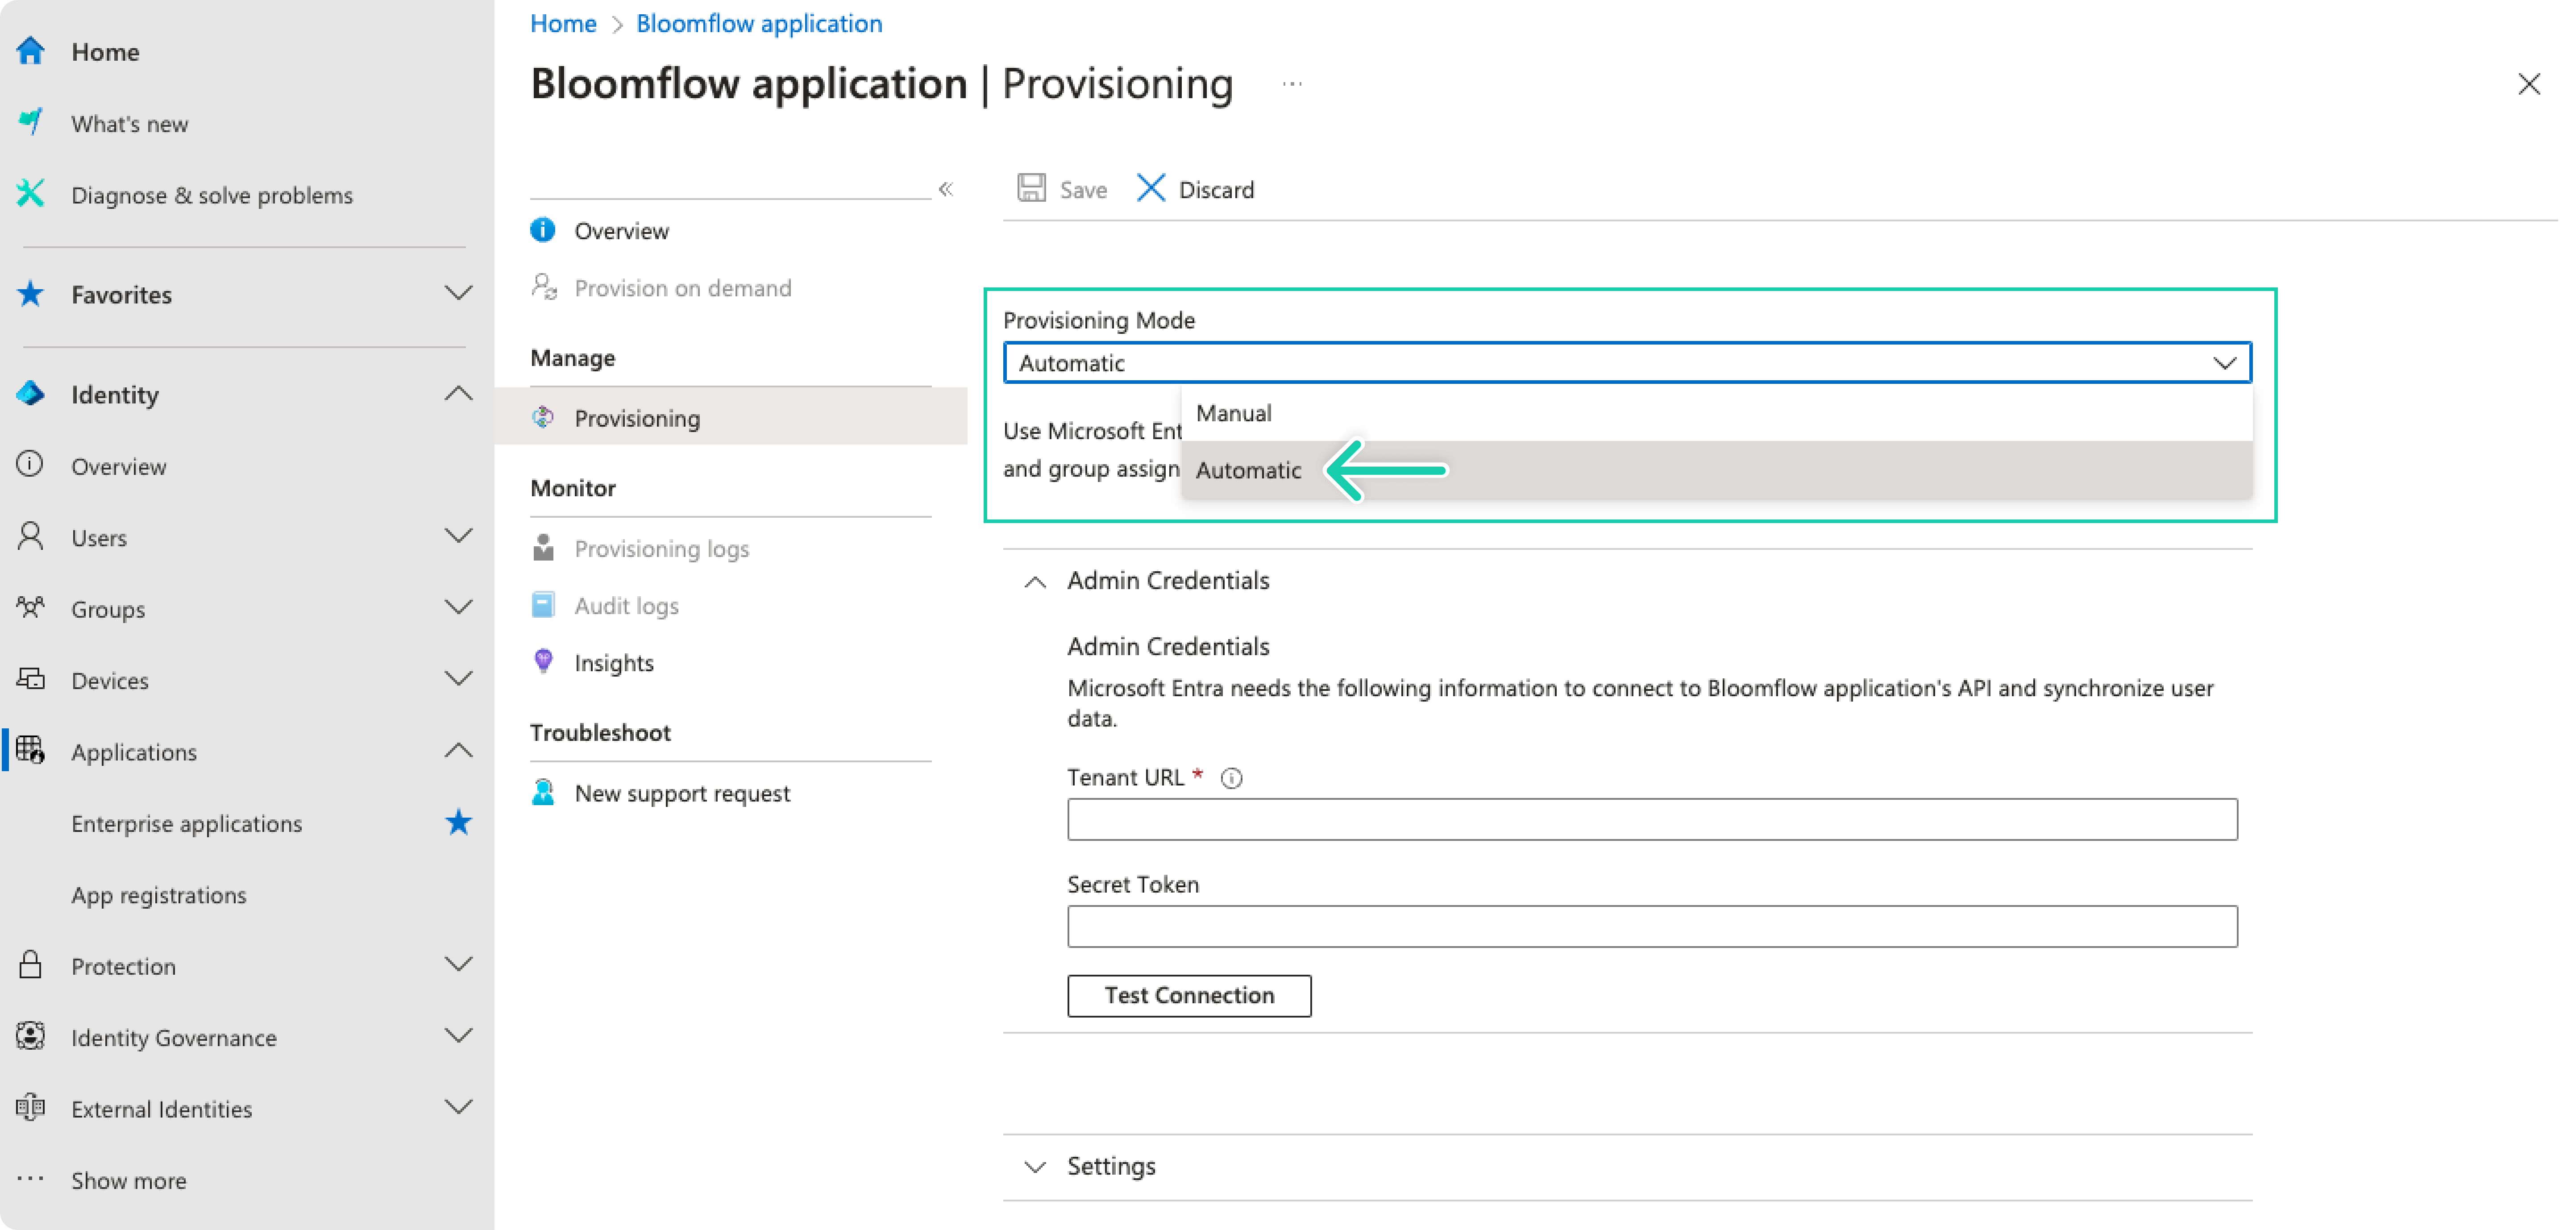Image resolution: width=2576 pixels, height=1230 pixels.
Task: Click the Favorites star icon
Action: pyautogui.click(x=31, y=293)
